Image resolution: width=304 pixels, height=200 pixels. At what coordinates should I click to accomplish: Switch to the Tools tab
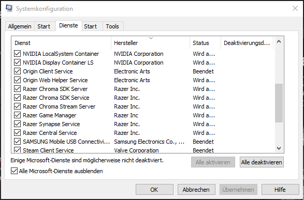click(112, 26)
